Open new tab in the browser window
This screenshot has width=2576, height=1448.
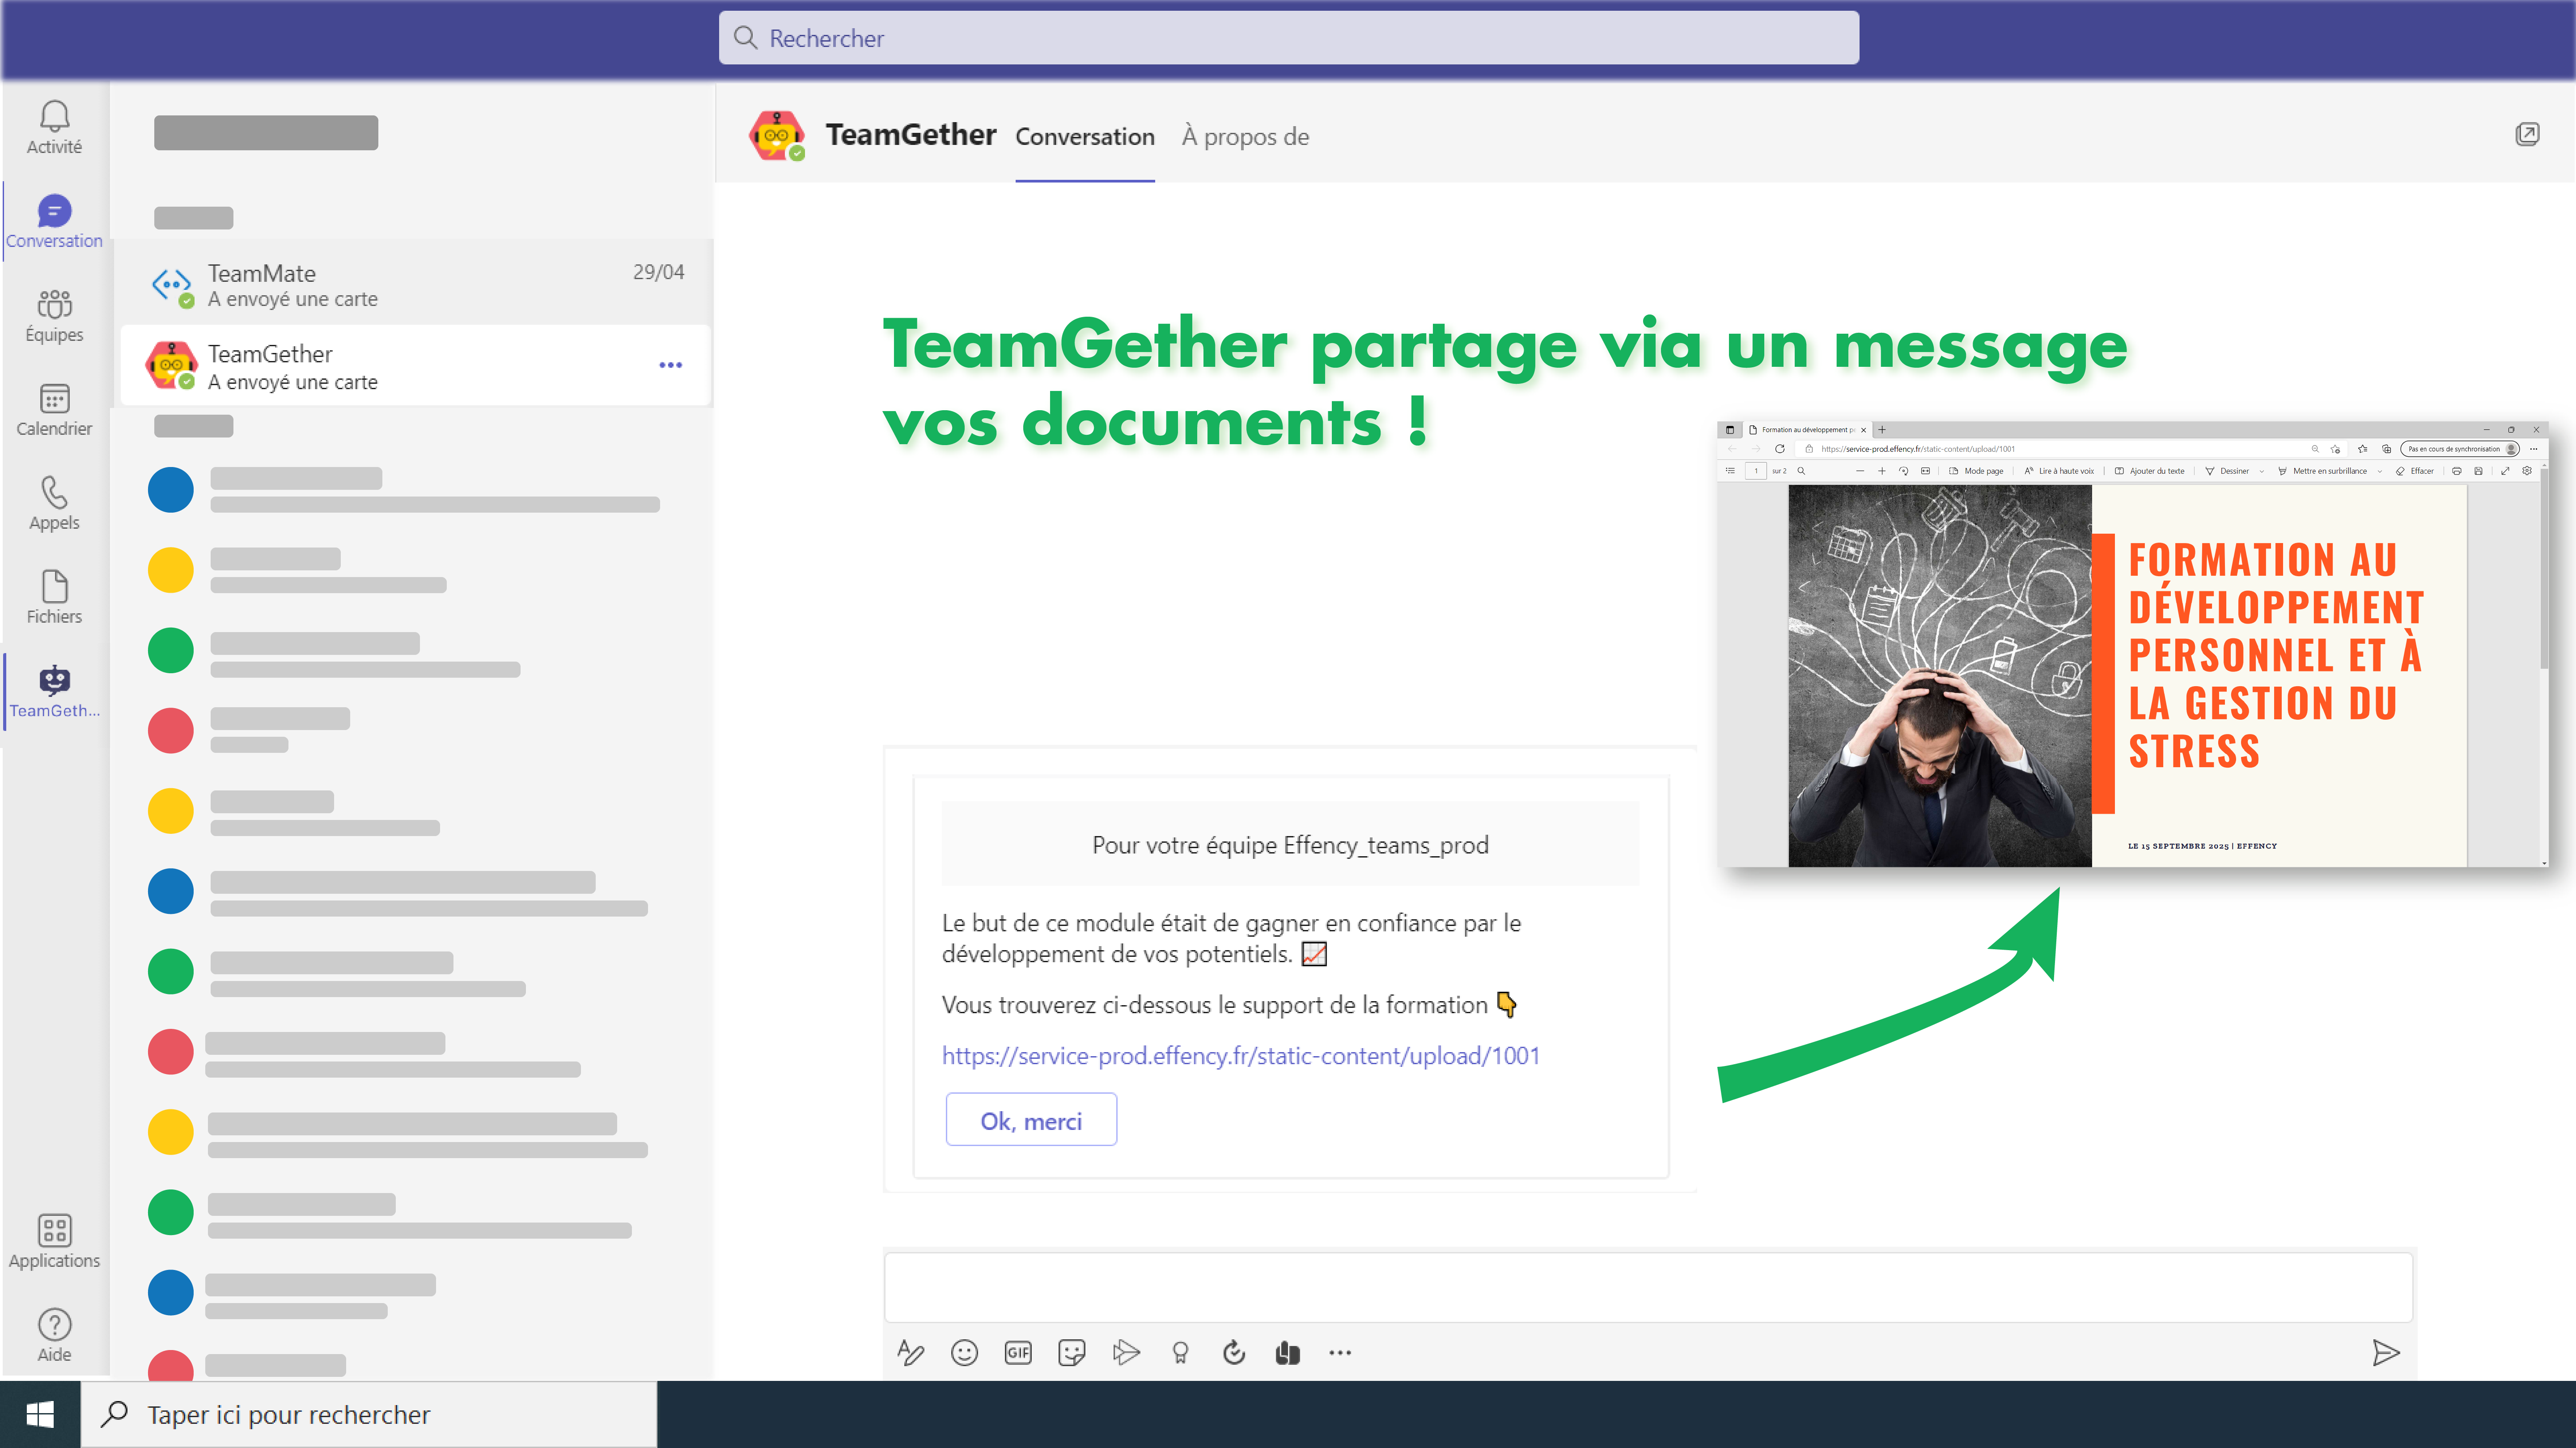click(x=1882, y=430)
